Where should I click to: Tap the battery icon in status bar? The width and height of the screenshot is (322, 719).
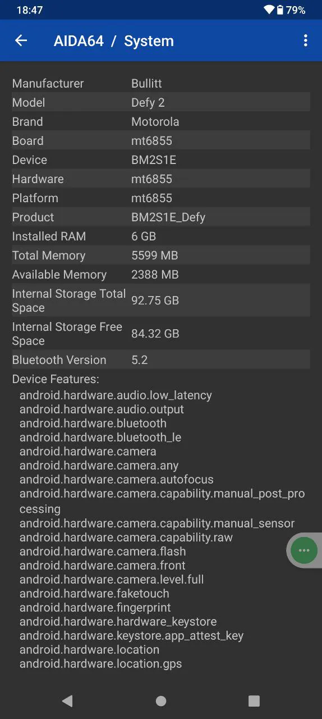pyautogui.click(x=280, y=10)
